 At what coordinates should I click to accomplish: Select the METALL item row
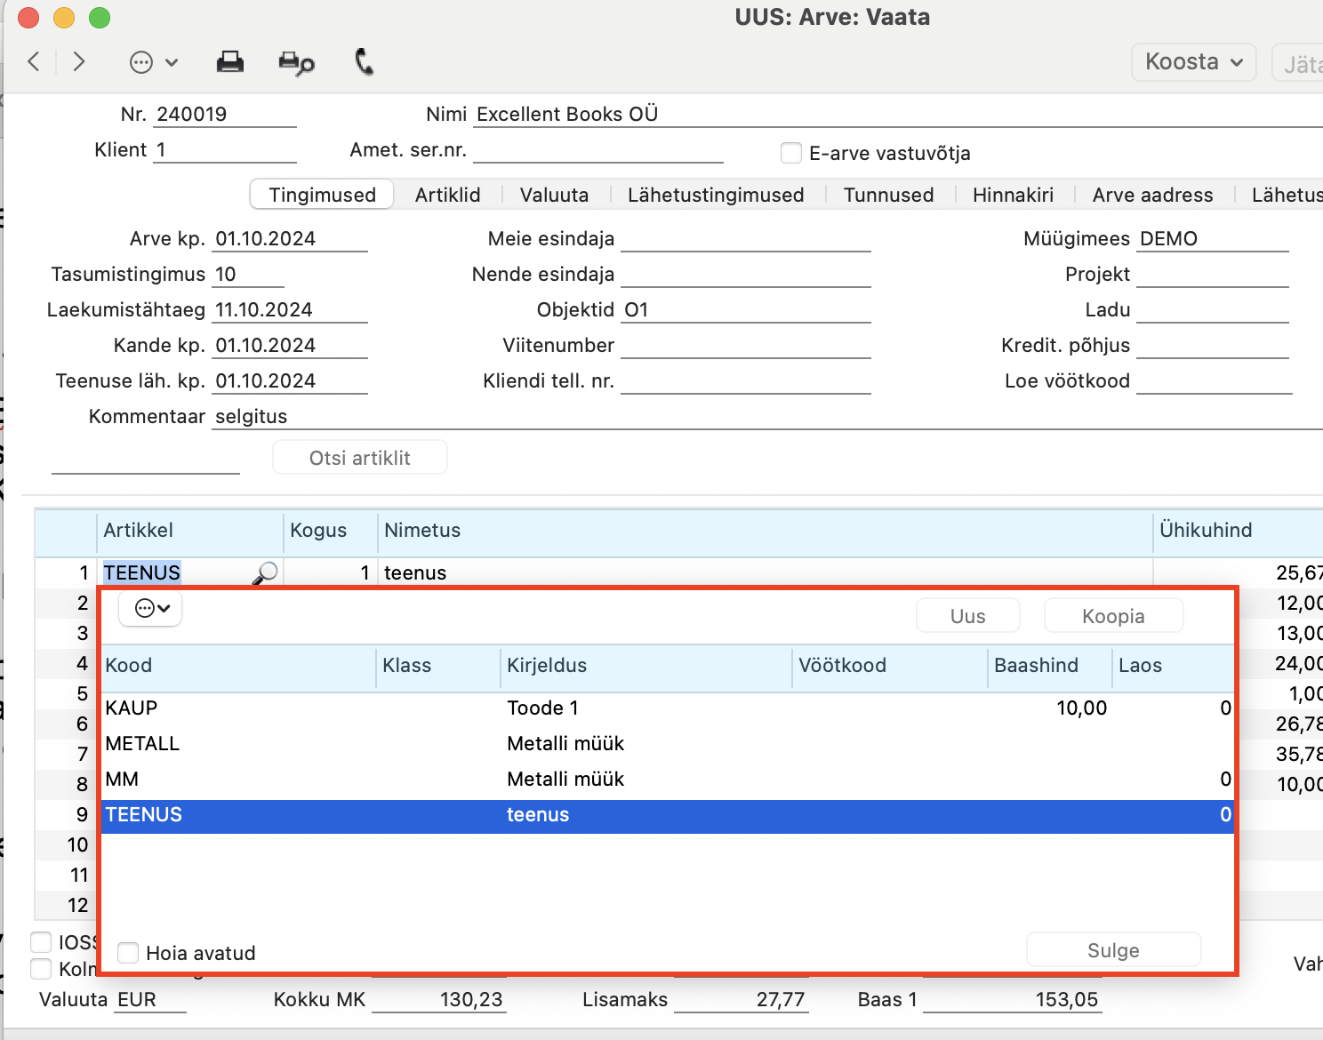coord(668,744)
